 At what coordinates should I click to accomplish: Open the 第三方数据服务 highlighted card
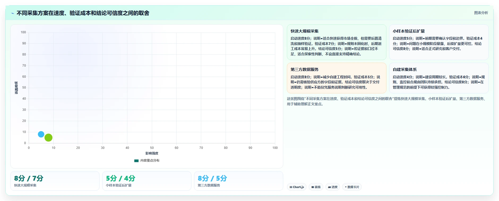337,78
